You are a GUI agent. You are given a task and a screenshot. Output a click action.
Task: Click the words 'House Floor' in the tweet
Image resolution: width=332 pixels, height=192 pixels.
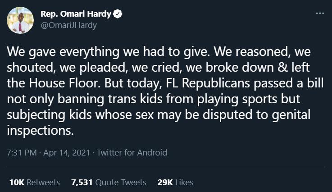(x=64, y=83)
